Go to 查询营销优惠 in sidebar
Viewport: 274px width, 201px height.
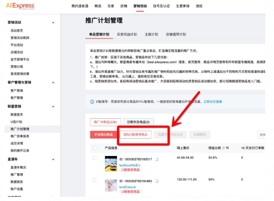pos(20,74)
